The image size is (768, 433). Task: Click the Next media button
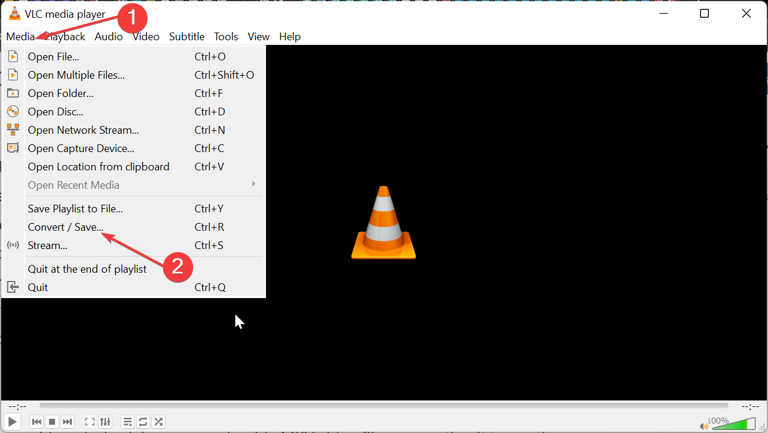pos(67,422)
